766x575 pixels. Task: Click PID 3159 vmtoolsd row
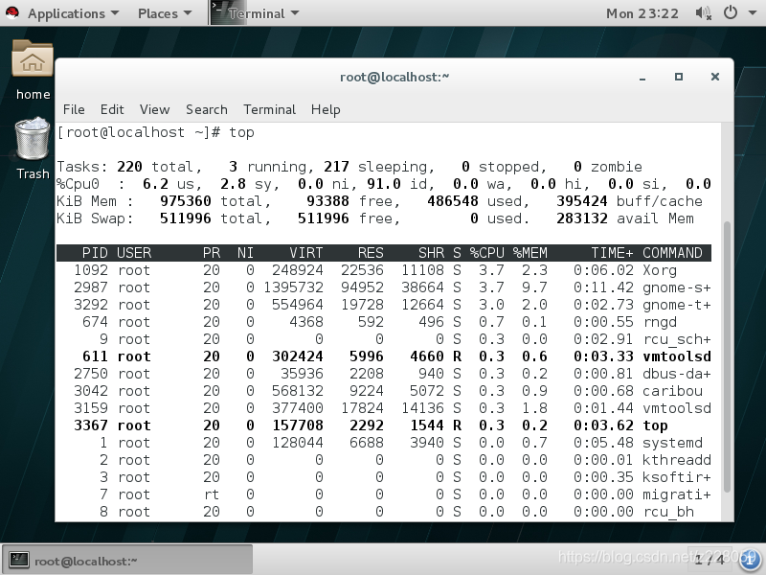[384, 408]
